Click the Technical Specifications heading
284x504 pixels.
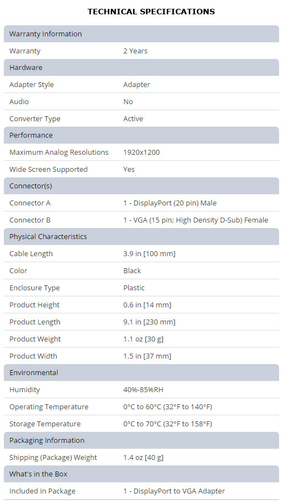151,12
